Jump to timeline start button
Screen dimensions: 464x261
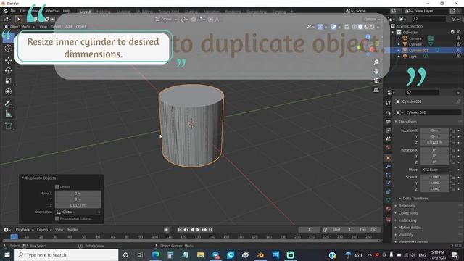[180, 230]
